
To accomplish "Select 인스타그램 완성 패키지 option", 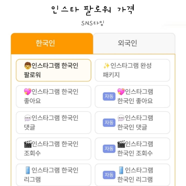I will click(x=132, y=70).
